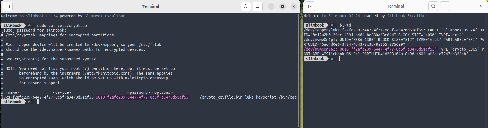488x128 pixels.
Task: Minimize the right terminal window
Action: tap(459, 6)
